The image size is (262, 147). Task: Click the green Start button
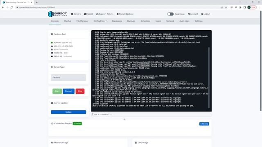57,91
